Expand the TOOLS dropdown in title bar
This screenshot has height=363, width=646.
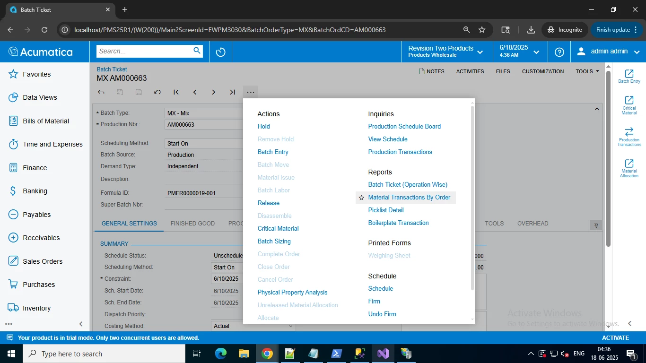click(587, 71)
